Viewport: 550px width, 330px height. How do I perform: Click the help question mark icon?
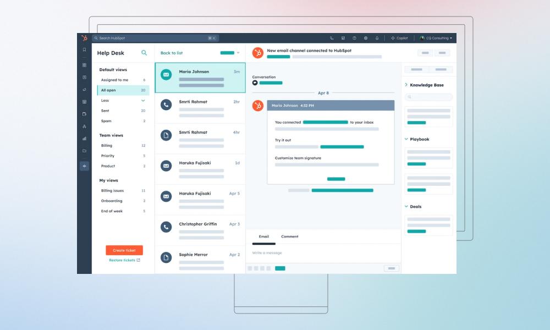coord(355,37)
